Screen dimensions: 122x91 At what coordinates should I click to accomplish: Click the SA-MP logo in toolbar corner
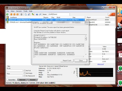pyautogui.click(x=112, y=14)
